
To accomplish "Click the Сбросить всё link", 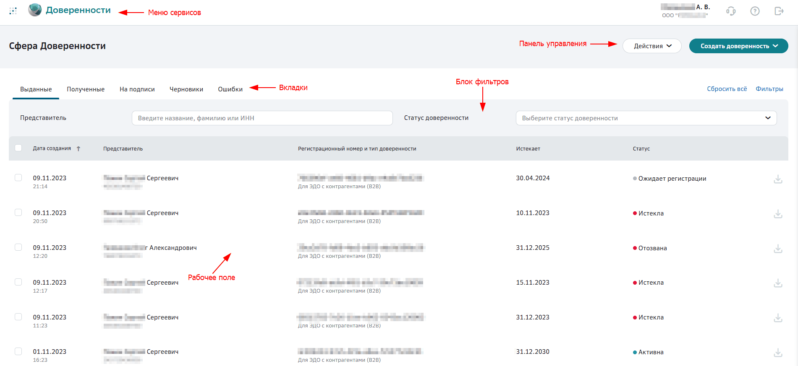I will click(727, 89).
